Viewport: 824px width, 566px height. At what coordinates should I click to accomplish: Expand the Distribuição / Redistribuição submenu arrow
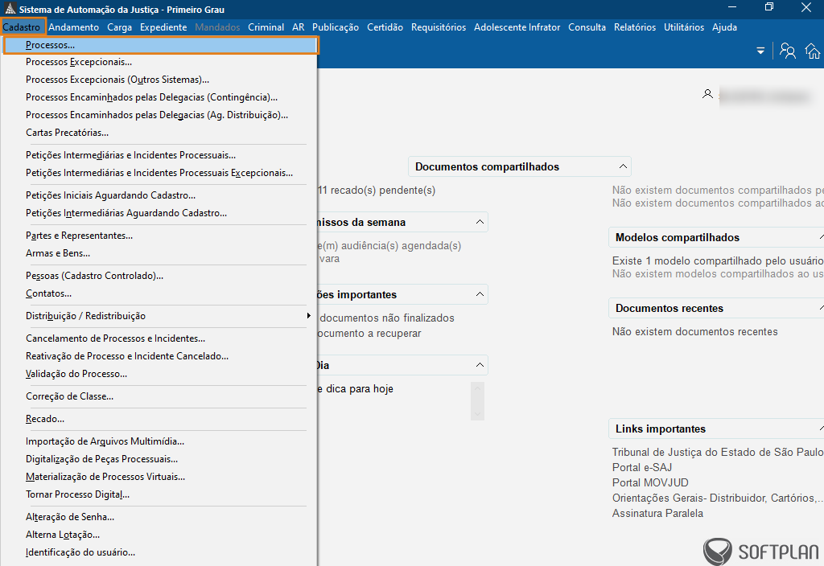tap(308, 315)
